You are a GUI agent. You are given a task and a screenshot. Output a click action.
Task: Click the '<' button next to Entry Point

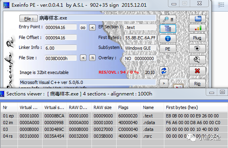coord(92,27)
